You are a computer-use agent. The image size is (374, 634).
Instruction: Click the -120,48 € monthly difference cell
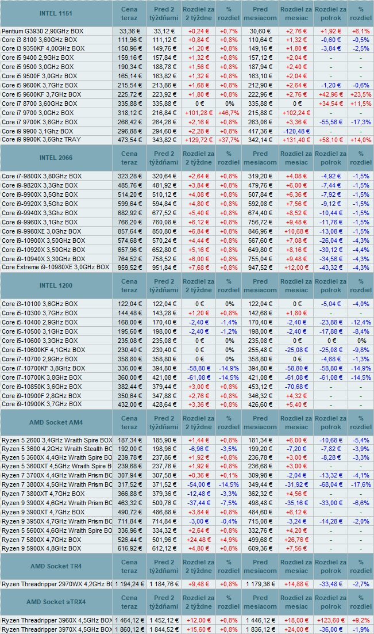pos(296,131)
